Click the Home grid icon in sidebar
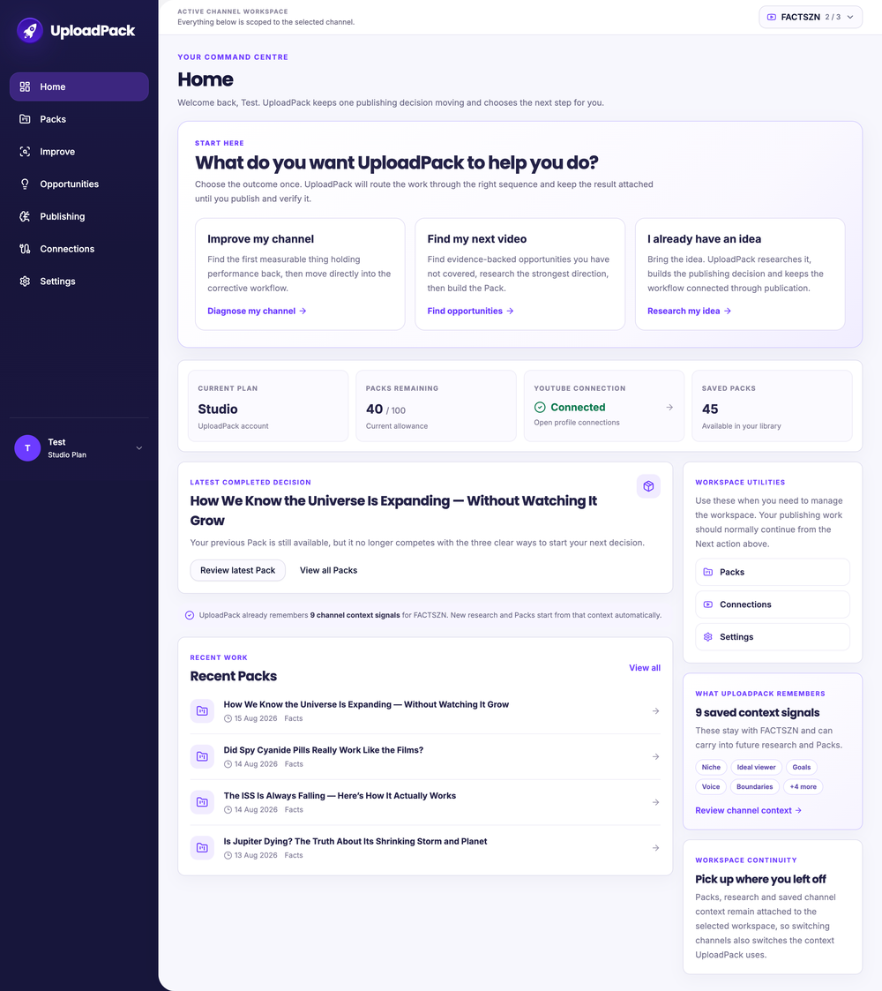 [x=25, y=86]
